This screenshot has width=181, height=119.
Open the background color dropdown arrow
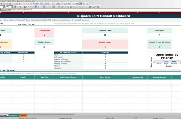(x=30, y=7)
